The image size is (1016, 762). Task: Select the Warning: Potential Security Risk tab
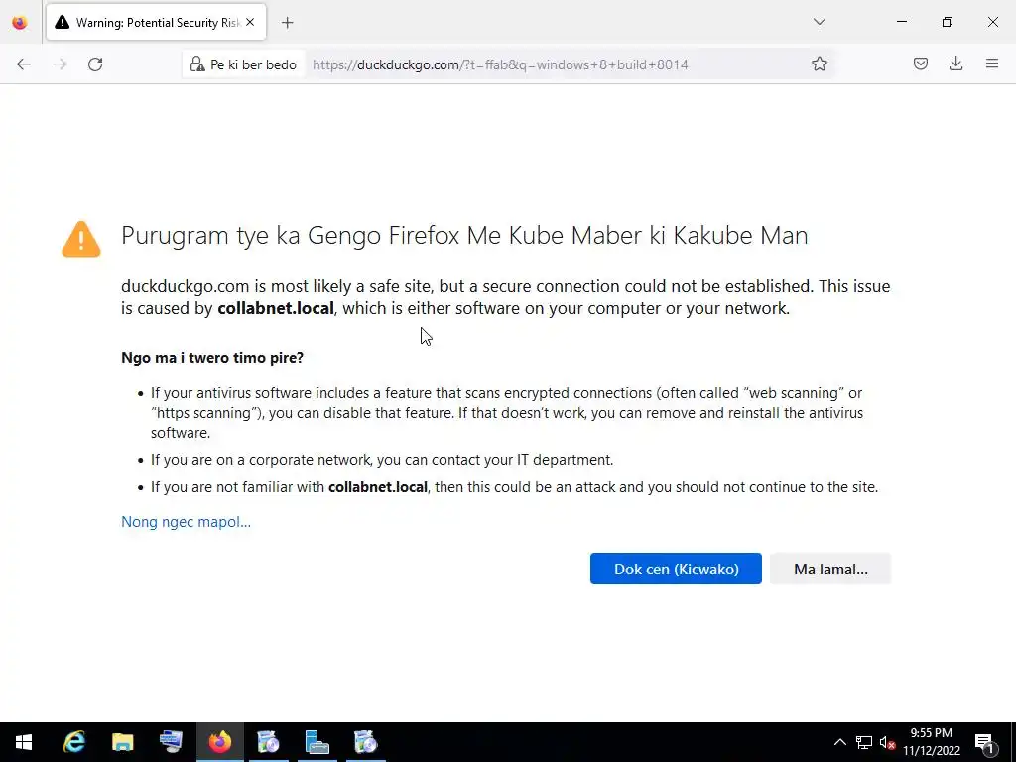[x=156, y=23]
